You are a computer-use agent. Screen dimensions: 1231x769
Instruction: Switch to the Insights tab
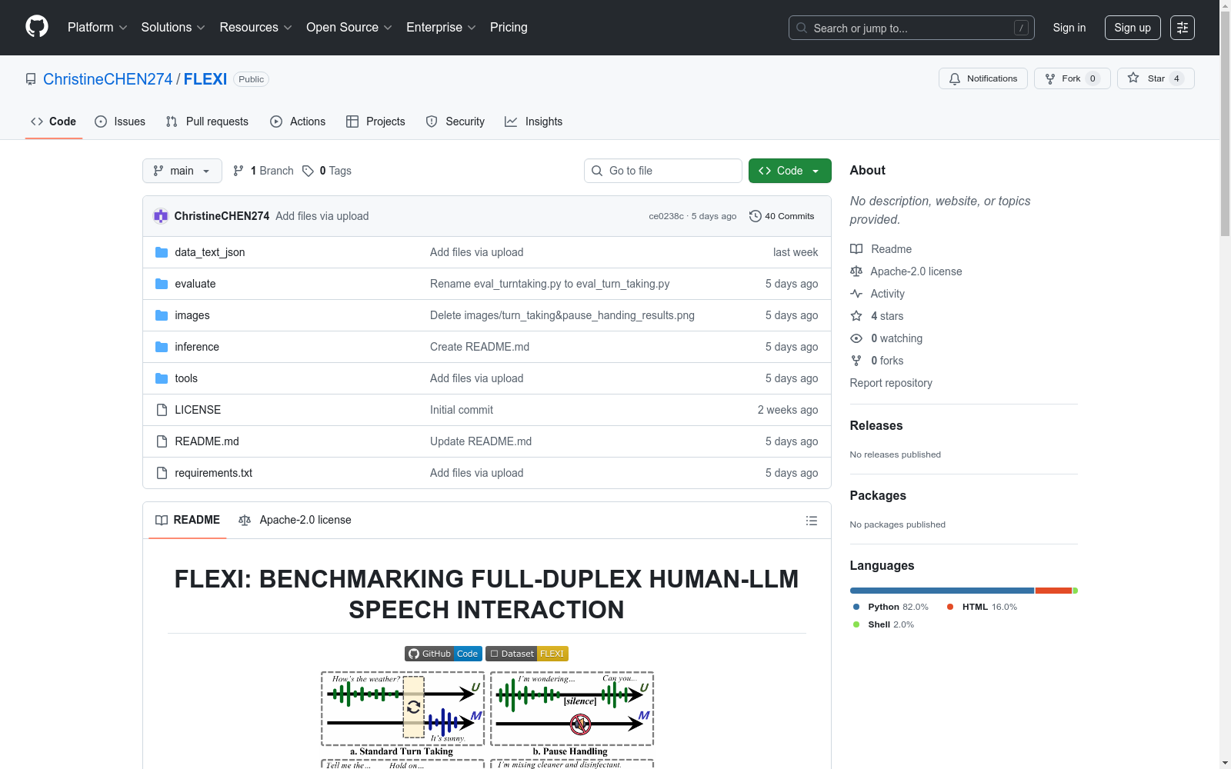pos(533,122)
